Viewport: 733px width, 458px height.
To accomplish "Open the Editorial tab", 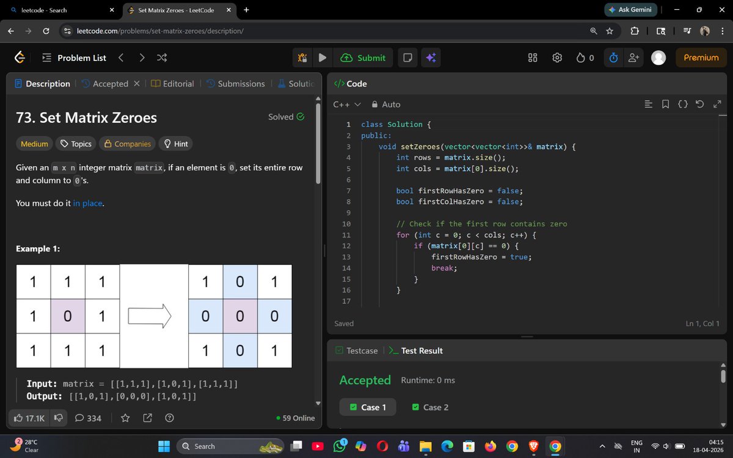I will click(x=172, y=84).
